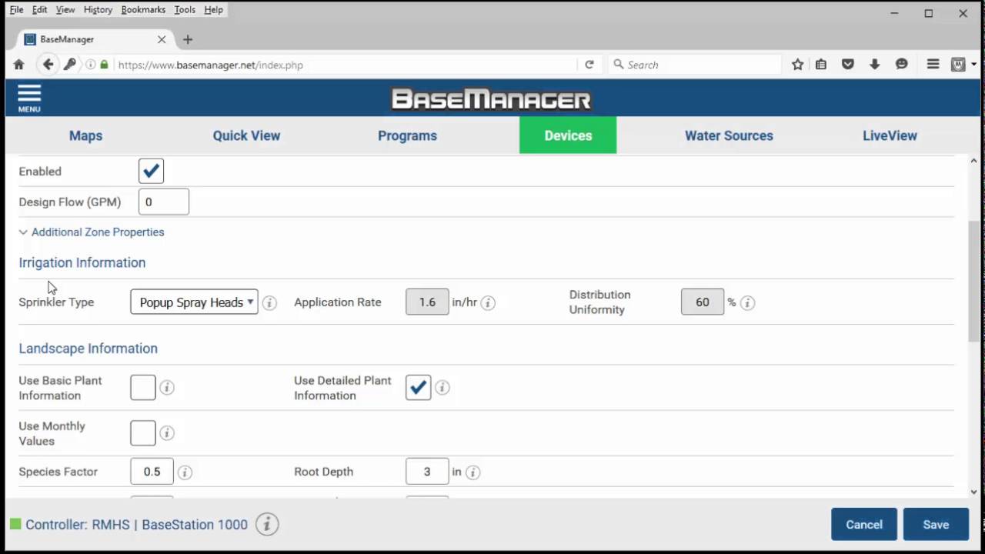The image size is (985, 554).
Task: Go back using the browser back arrow
Action: tap(48, 65)
